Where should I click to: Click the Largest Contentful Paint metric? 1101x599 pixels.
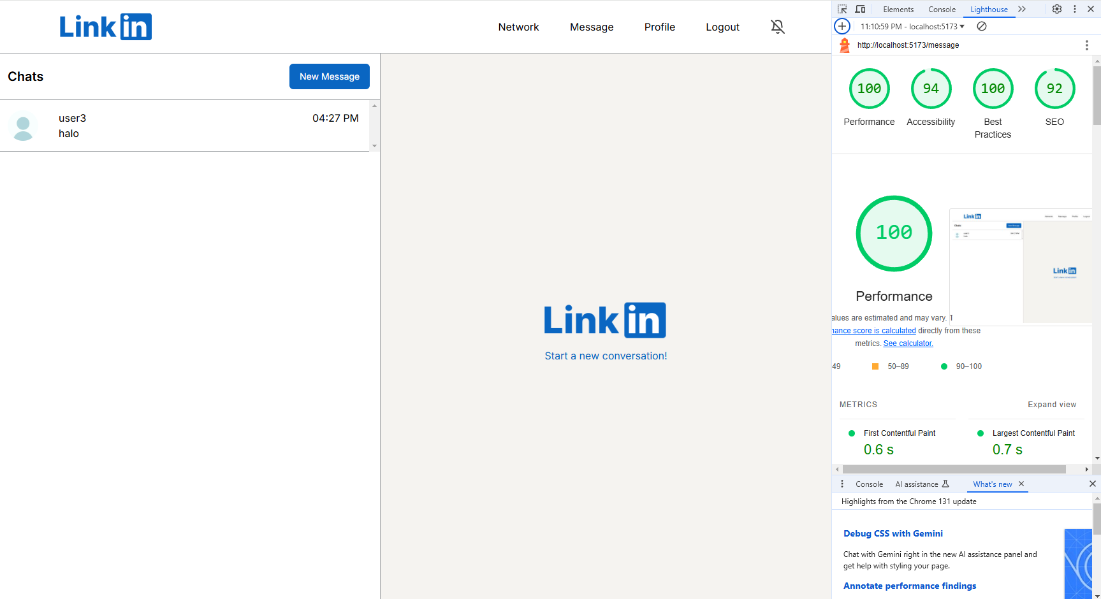(1027, 442)
